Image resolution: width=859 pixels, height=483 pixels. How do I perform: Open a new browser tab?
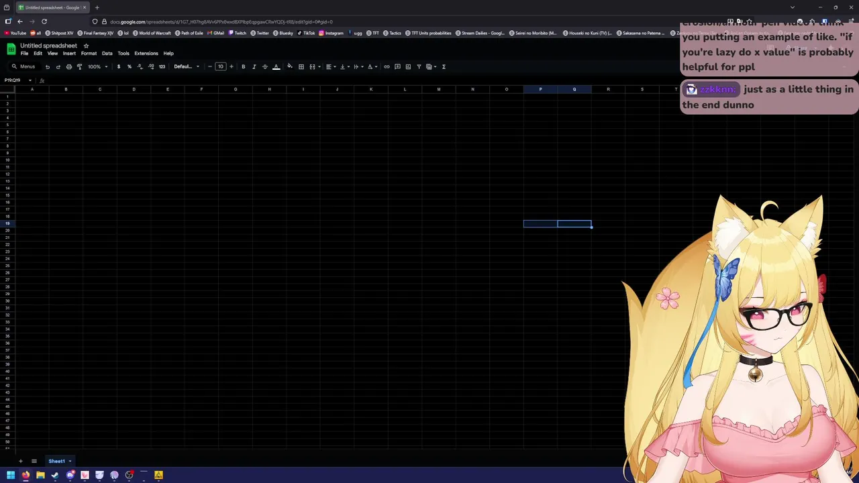[97, 7]
